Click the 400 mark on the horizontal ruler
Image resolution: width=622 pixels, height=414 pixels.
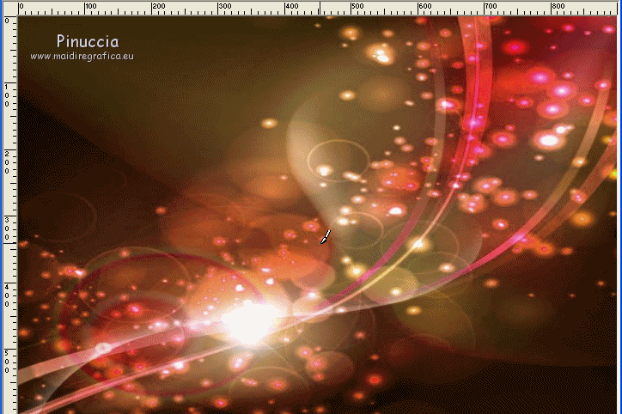pyautogui.click(x=292, y=6)
